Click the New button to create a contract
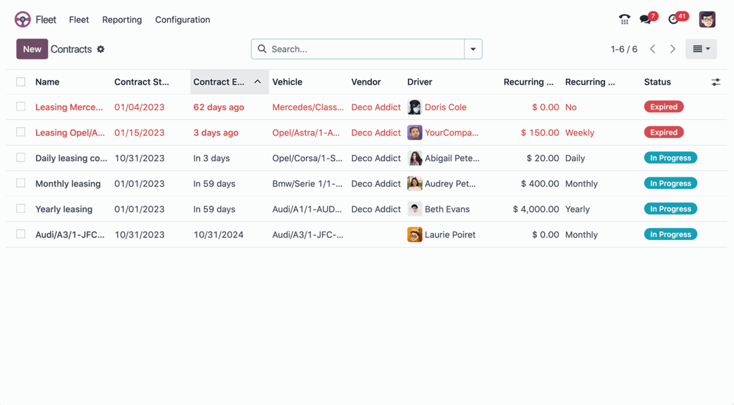Image resolution: width=734 pixels, height=405 pixels. click(32, 49)
